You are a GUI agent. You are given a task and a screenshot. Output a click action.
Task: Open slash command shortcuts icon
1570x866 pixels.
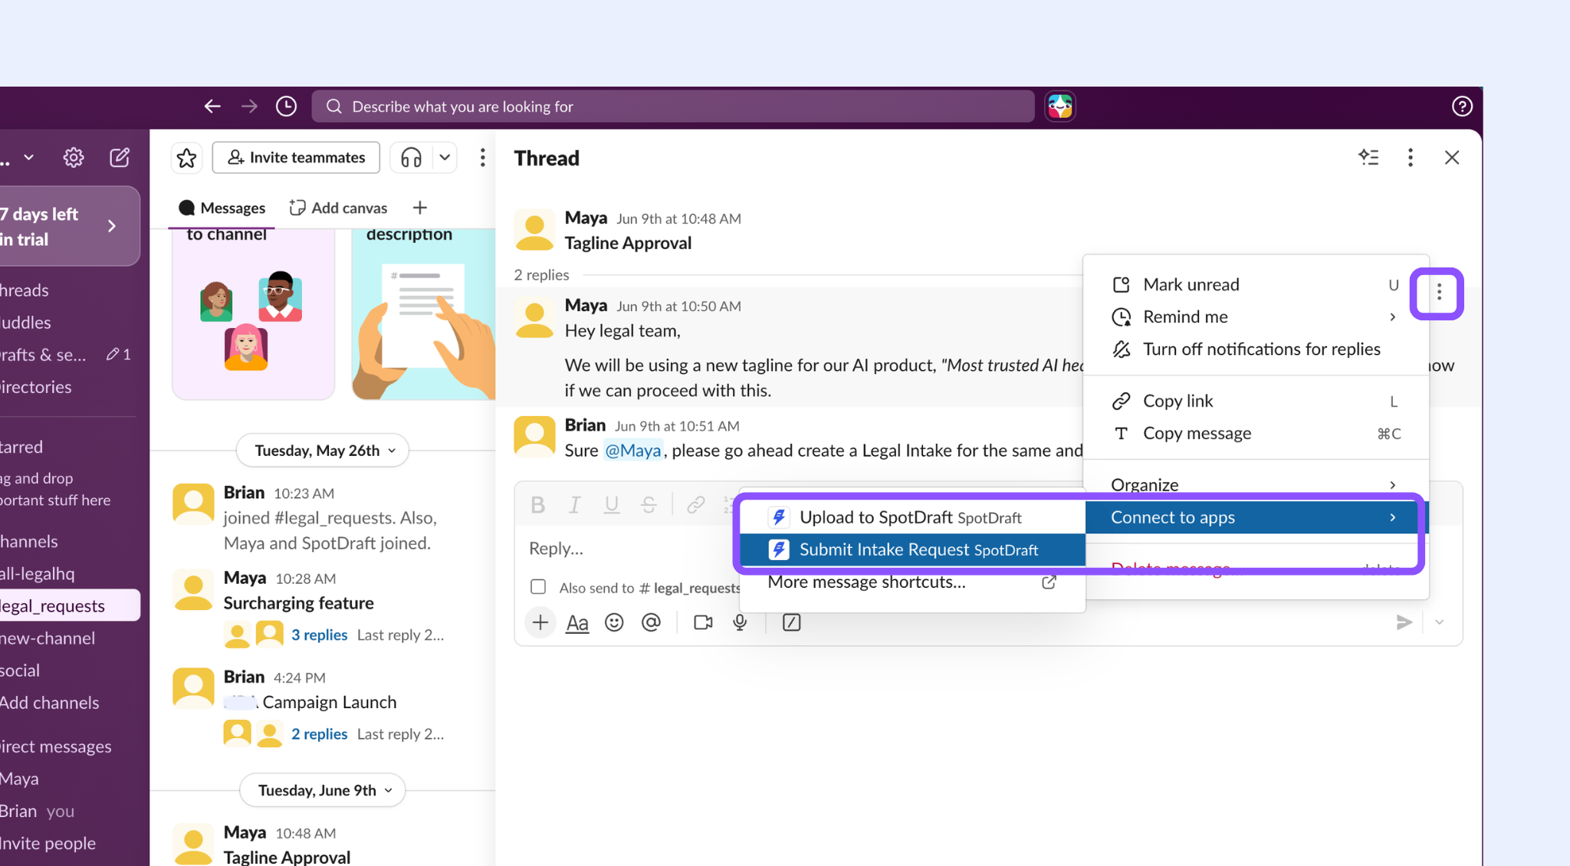pos(792,623)
